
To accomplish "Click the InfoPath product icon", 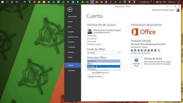I will pos(156,50).
